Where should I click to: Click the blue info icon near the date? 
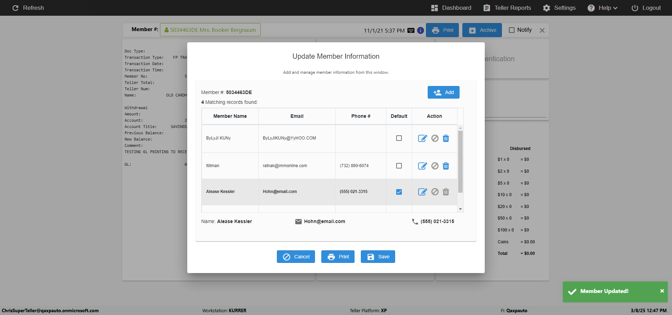coord(421,30)
